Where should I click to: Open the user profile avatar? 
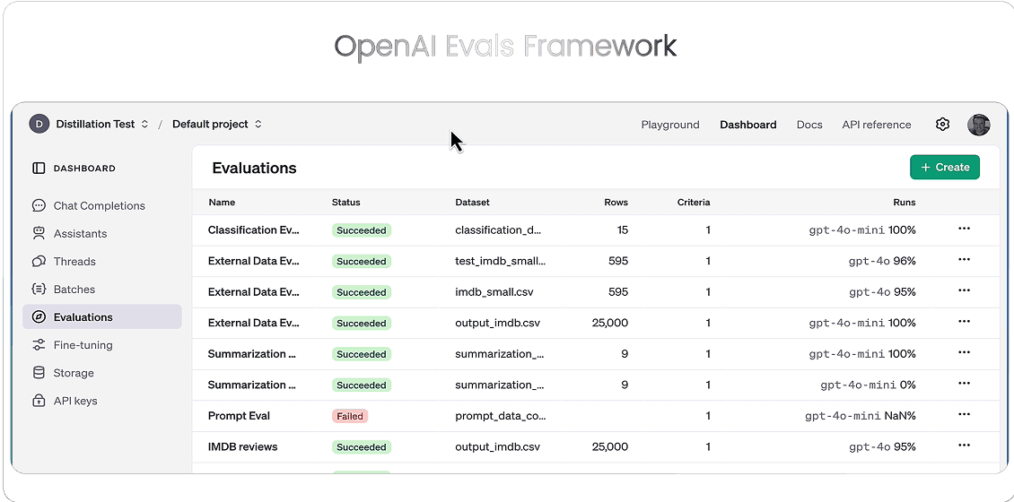pos(978,124)
